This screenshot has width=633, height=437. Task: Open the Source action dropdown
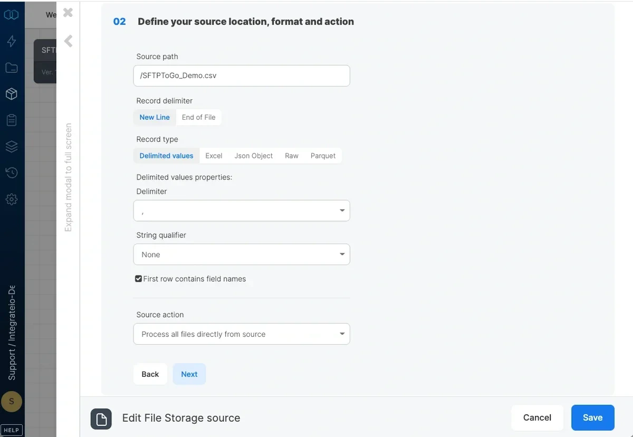coord(241,334)
